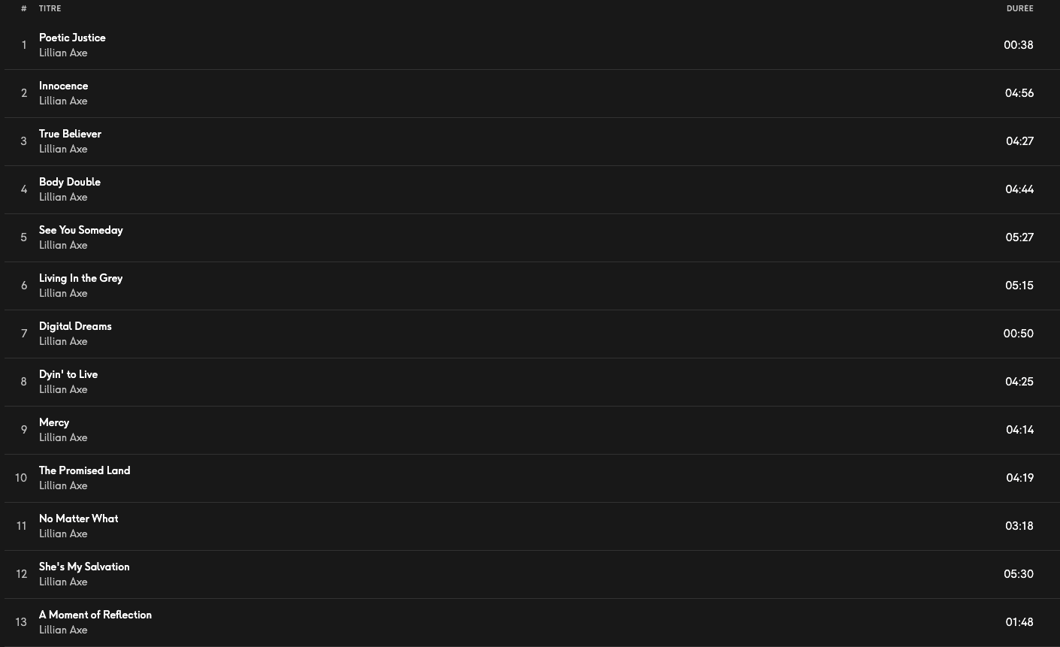Click track number 10 in the list
Image resolution: width=1060 pixels, height=647 pixels.
click(21, 478)
